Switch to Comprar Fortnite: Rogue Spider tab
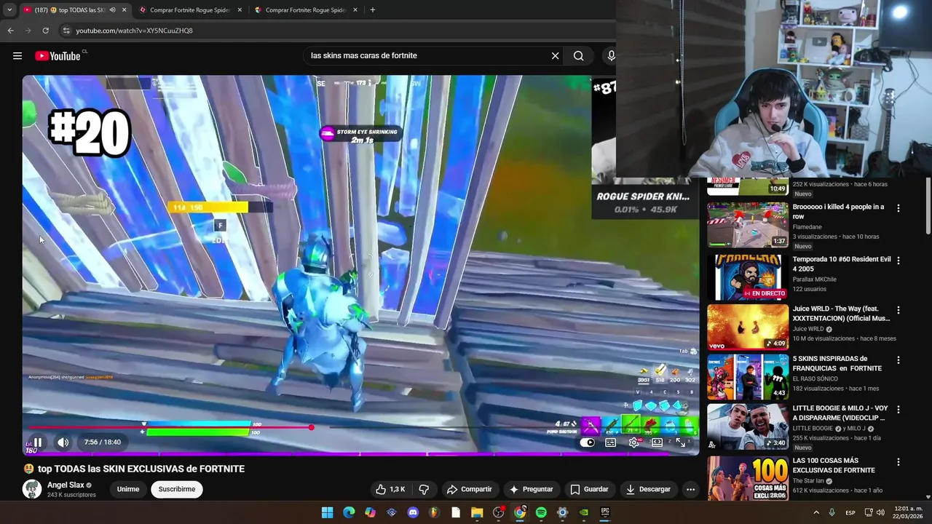Screen dimensions: 932x524 tap(307, 10)
